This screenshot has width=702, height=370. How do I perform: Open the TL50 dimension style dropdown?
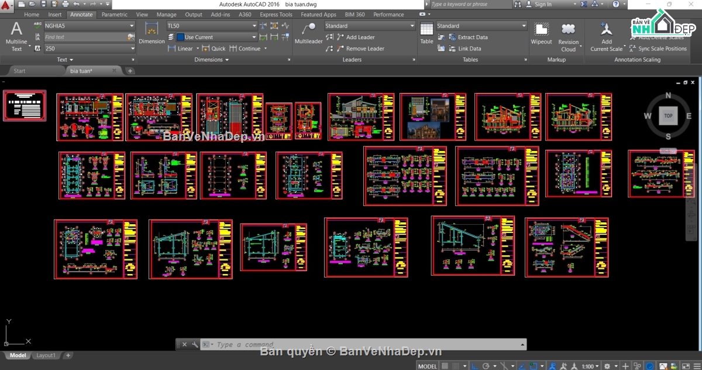[x=212, y=26]
